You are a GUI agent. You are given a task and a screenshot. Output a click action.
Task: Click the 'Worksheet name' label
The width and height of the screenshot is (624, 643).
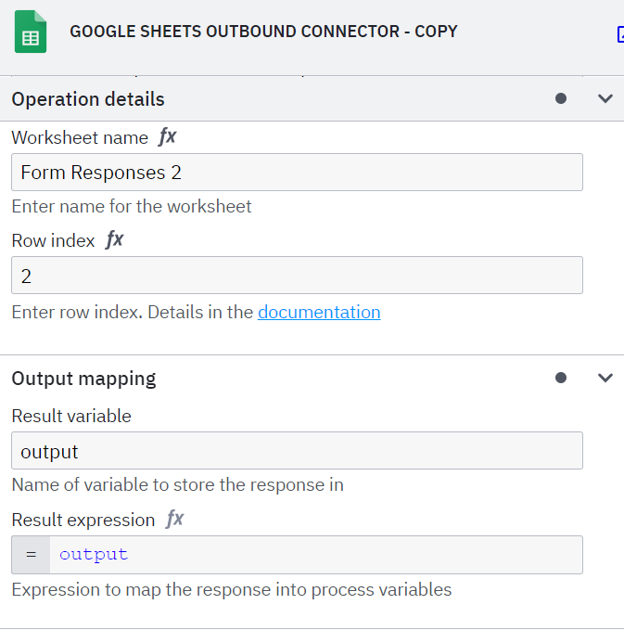click(x=80, y=137)
